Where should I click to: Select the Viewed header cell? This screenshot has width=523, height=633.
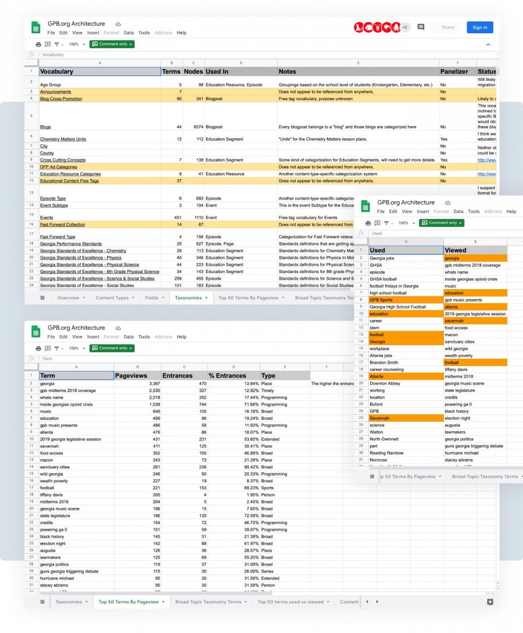coord(475,250)
